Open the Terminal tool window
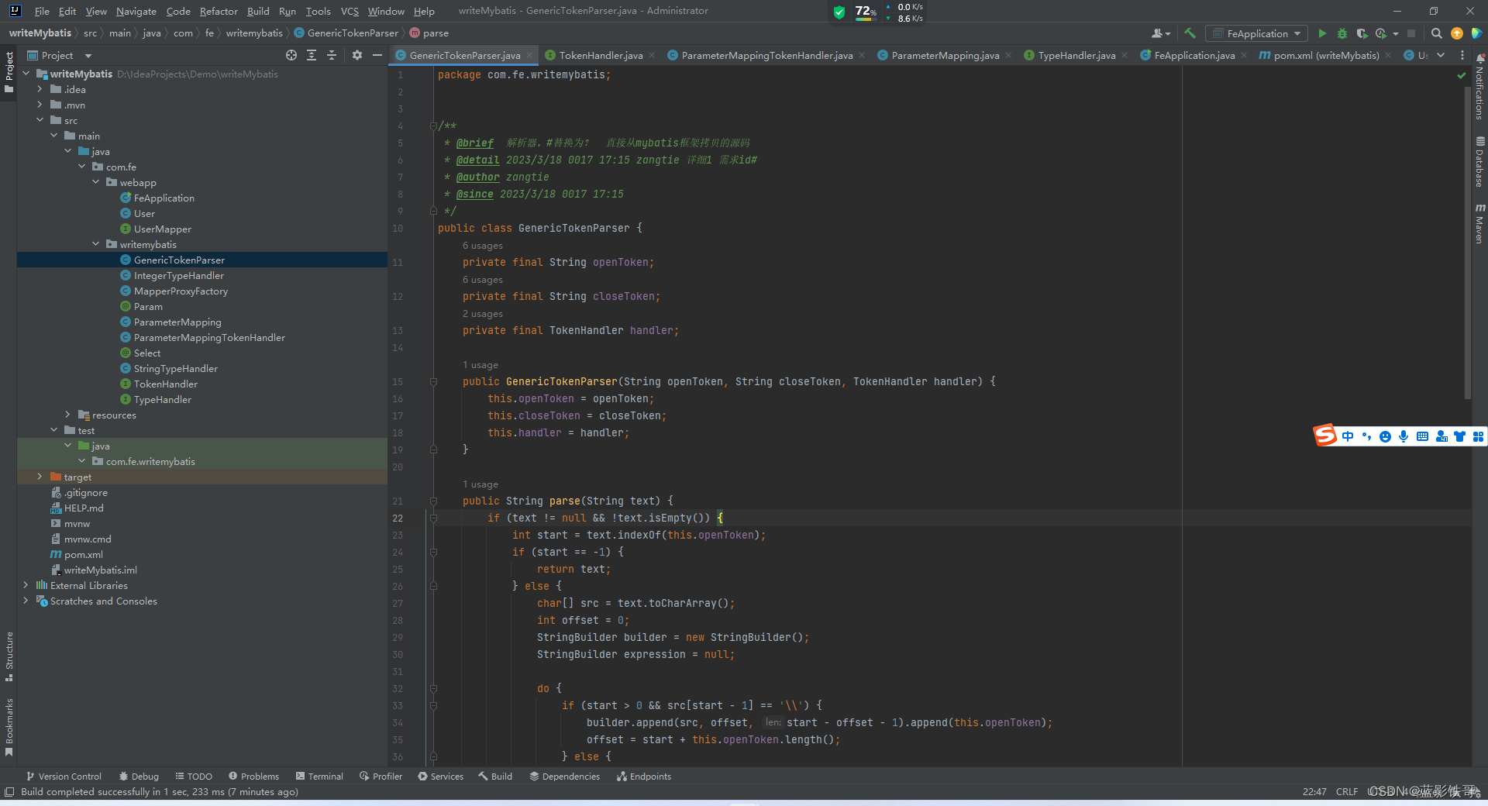1488x806 pixels. click(x=319, y=776)
